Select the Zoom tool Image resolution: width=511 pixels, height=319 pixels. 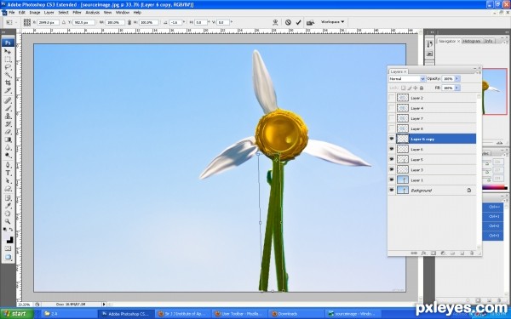coord(8,221)
